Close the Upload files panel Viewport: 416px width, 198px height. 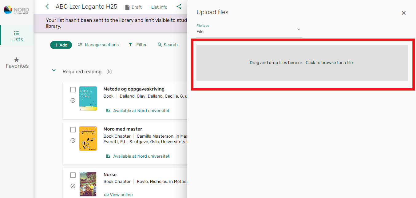pos(404,13)
